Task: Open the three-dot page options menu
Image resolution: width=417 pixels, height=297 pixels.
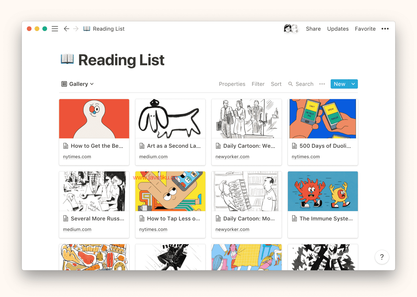Action: 385,29
